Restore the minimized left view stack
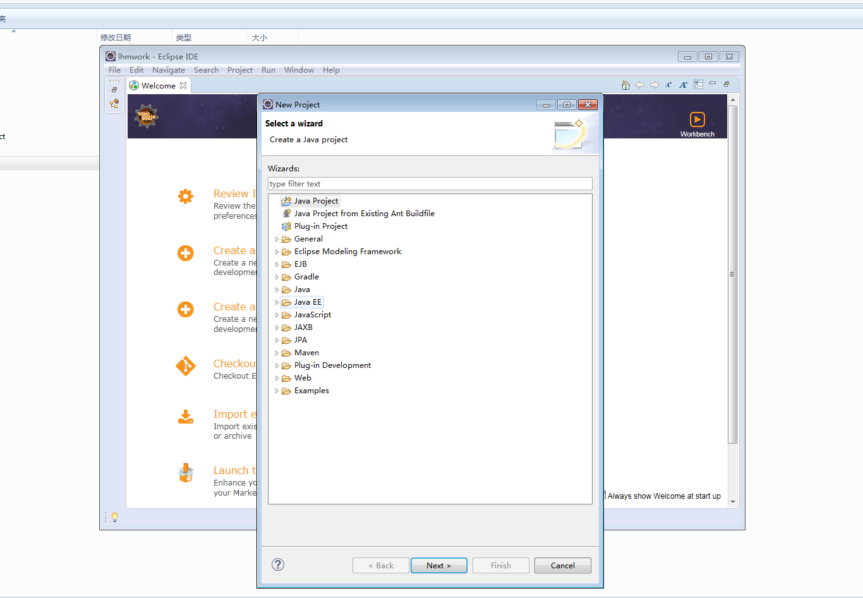Screen dimensions: 863x598 114,90
